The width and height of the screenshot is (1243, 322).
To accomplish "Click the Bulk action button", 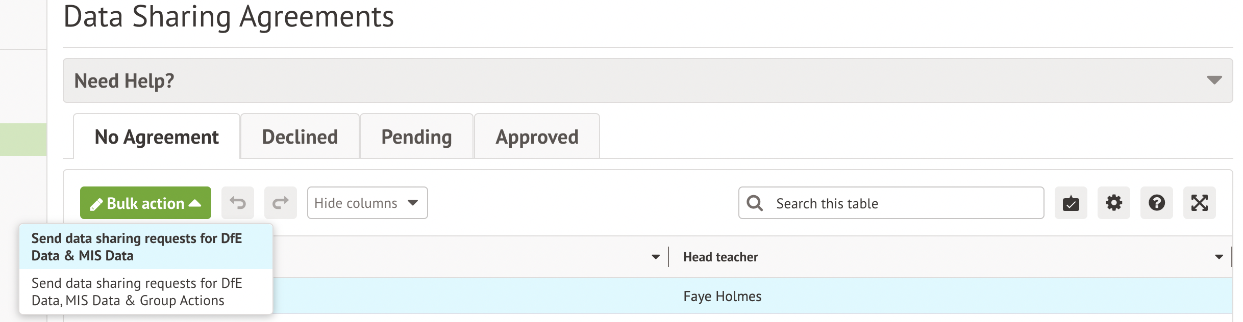I will click(x=145, y=203).
